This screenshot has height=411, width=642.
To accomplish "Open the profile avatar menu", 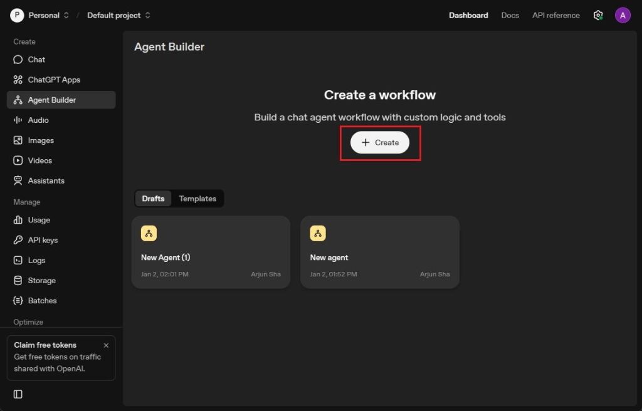I will click(x=623, y=15).
